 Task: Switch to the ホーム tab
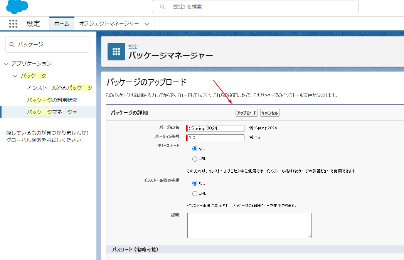62,24
